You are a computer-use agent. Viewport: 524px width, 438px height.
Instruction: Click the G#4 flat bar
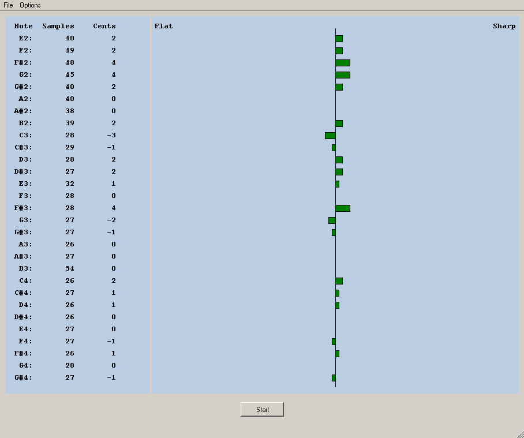click(334, 378)
